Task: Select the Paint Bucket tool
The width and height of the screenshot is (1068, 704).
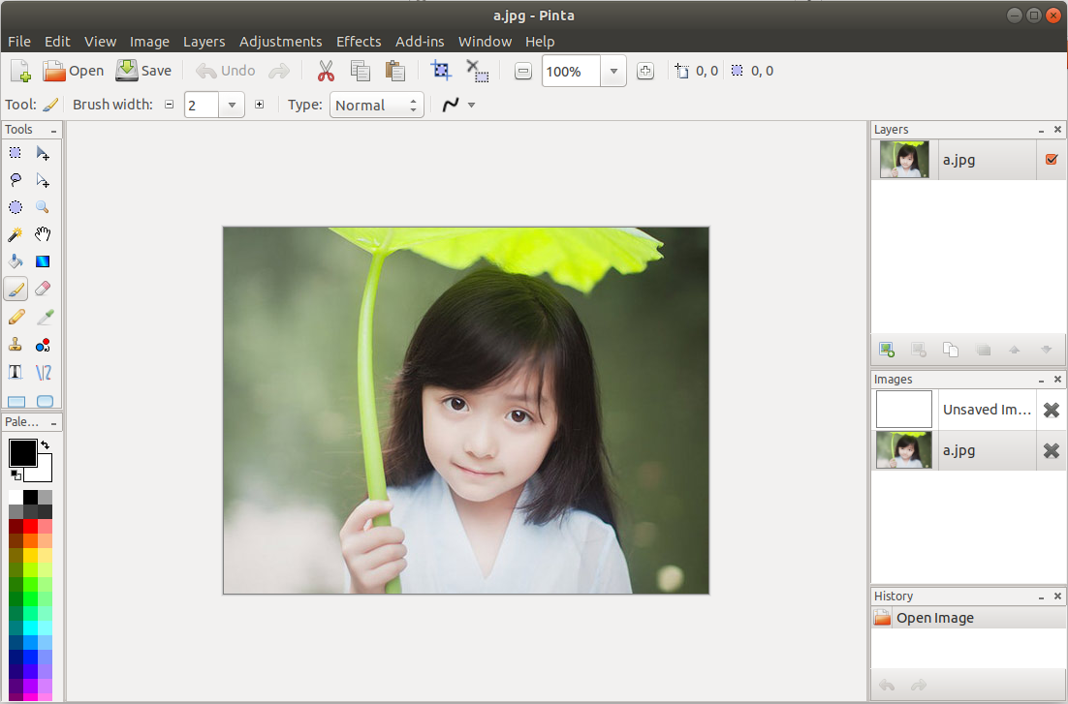Action: pos(15,261)
